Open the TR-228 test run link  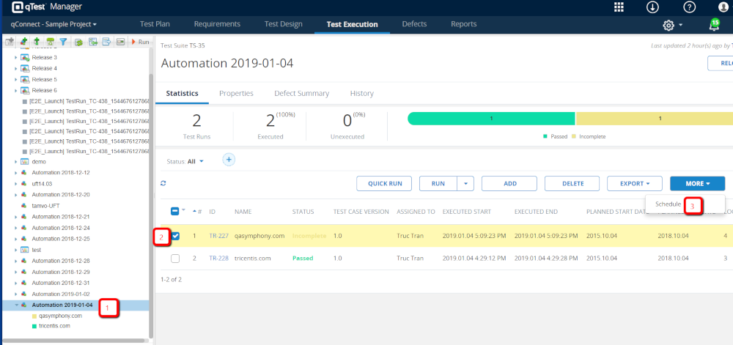coord(218,259)
